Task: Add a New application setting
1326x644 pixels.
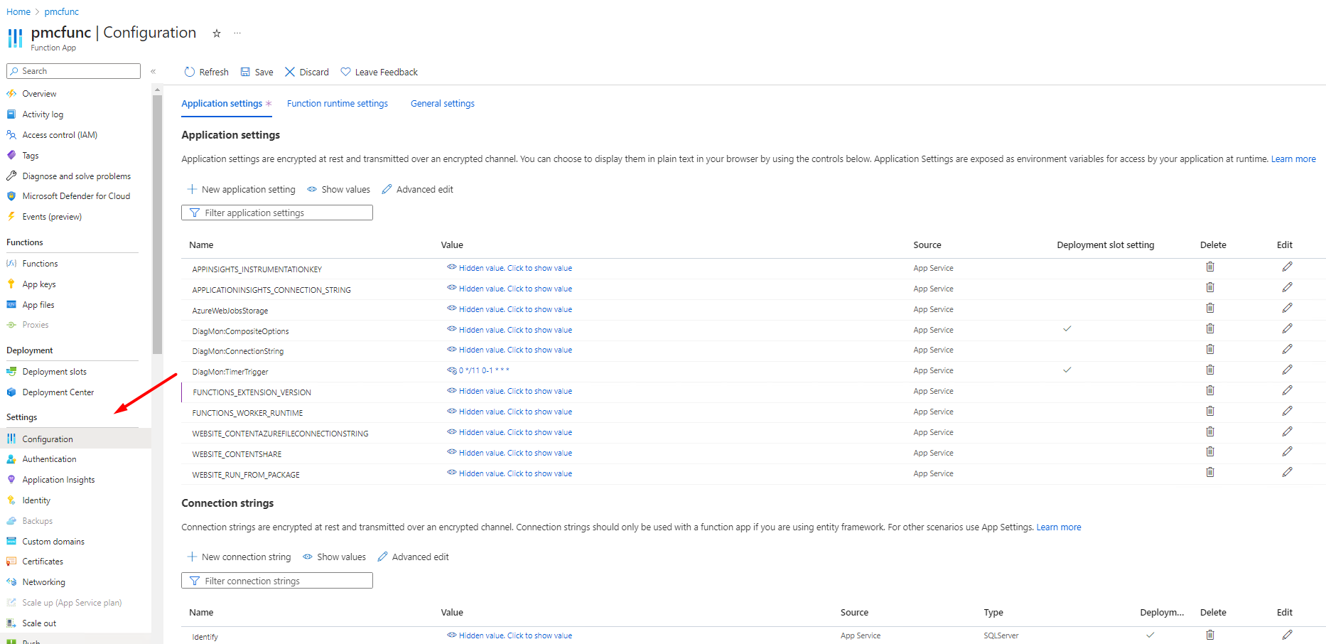Action: pyautogui.click(x=241, y=190)
